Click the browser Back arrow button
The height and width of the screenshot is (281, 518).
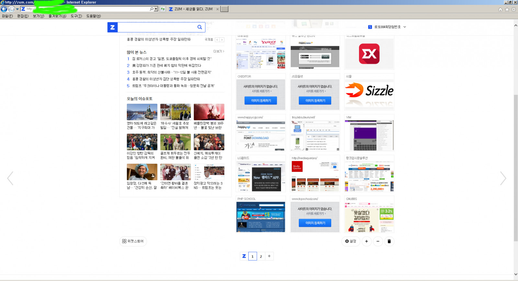pos(4,9)
